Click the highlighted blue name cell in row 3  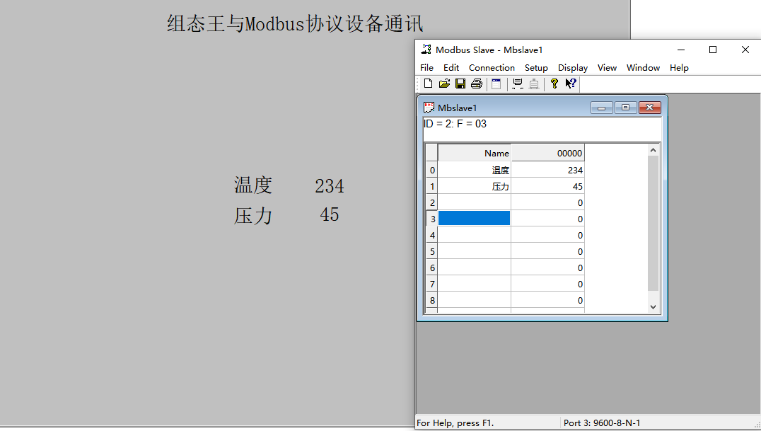(474, 219)
